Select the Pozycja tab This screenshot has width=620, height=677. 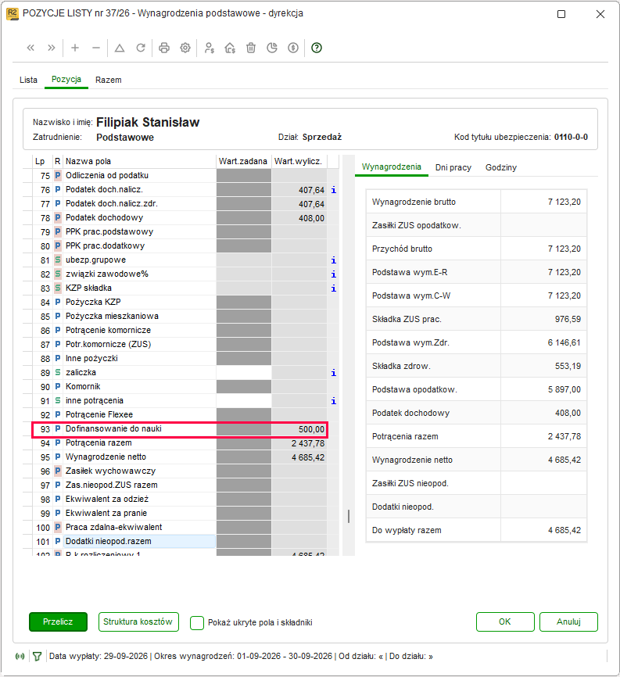pyautogui.click(x=66, y=80)
